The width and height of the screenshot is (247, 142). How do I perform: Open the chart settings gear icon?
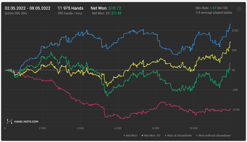point(239,9)
